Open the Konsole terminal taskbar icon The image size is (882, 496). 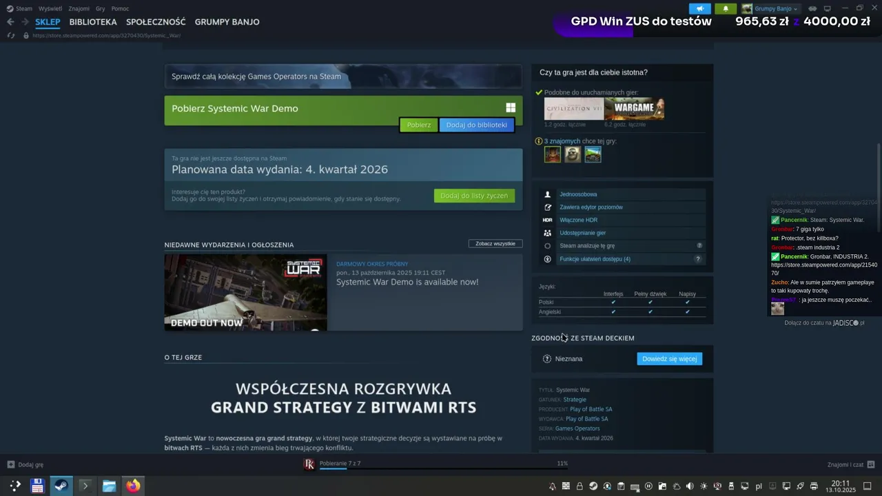(85, 486)
